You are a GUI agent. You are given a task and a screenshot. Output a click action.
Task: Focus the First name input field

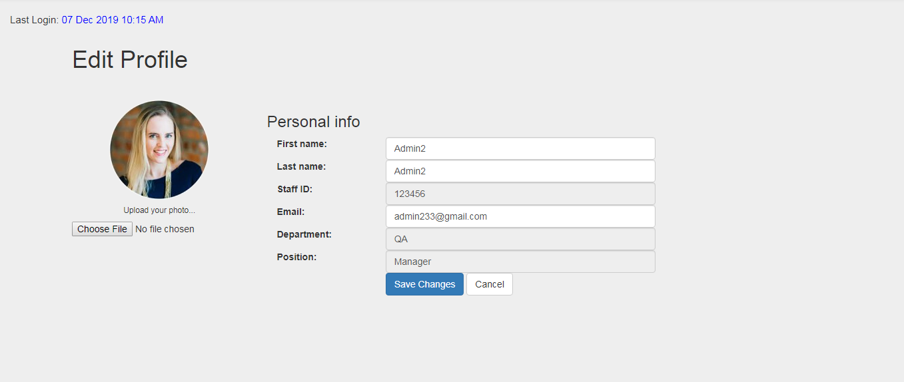click(x=520, y=148)
